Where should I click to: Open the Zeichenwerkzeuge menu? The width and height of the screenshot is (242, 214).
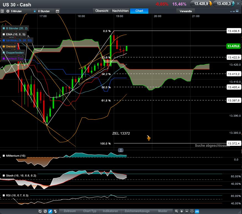[x=137, y=211]
